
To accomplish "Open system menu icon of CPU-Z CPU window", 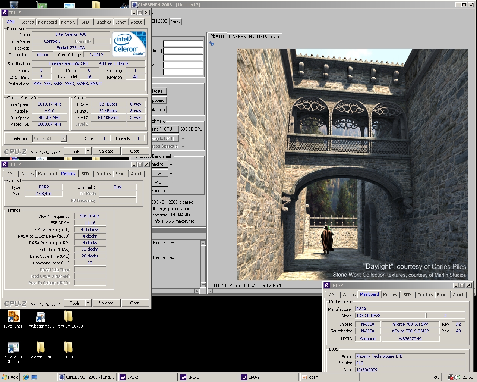I will pos(5,13).
